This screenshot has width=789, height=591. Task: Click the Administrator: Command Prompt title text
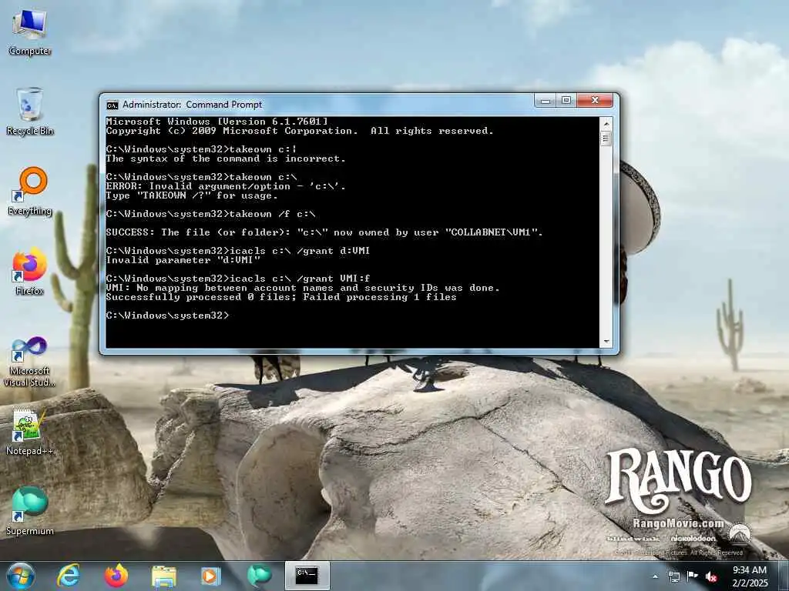click(x=192, y=105)
